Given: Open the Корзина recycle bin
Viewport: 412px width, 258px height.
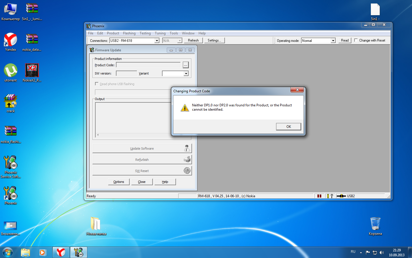Looking at the screenshot, I should click(x=375, y=226).
